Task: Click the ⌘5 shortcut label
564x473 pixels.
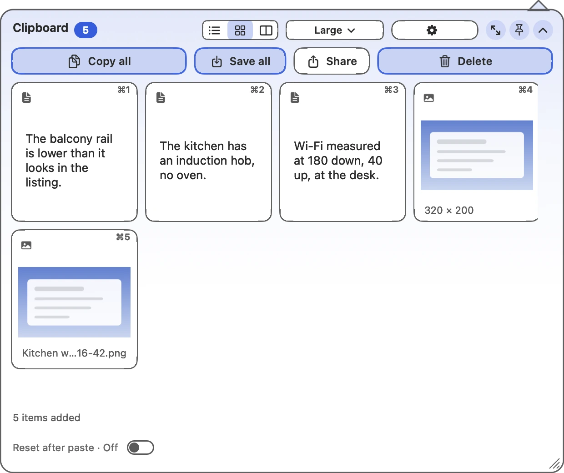Action: pyautogui.click(x=123, y=237)
